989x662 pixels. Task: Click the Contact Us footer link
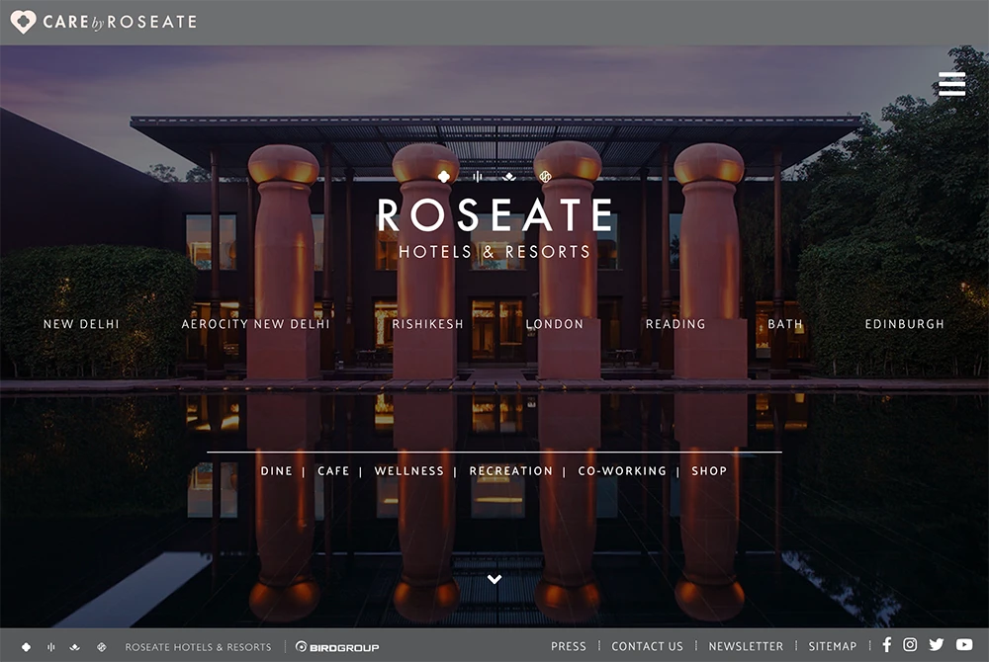click(x=647, y=646)
